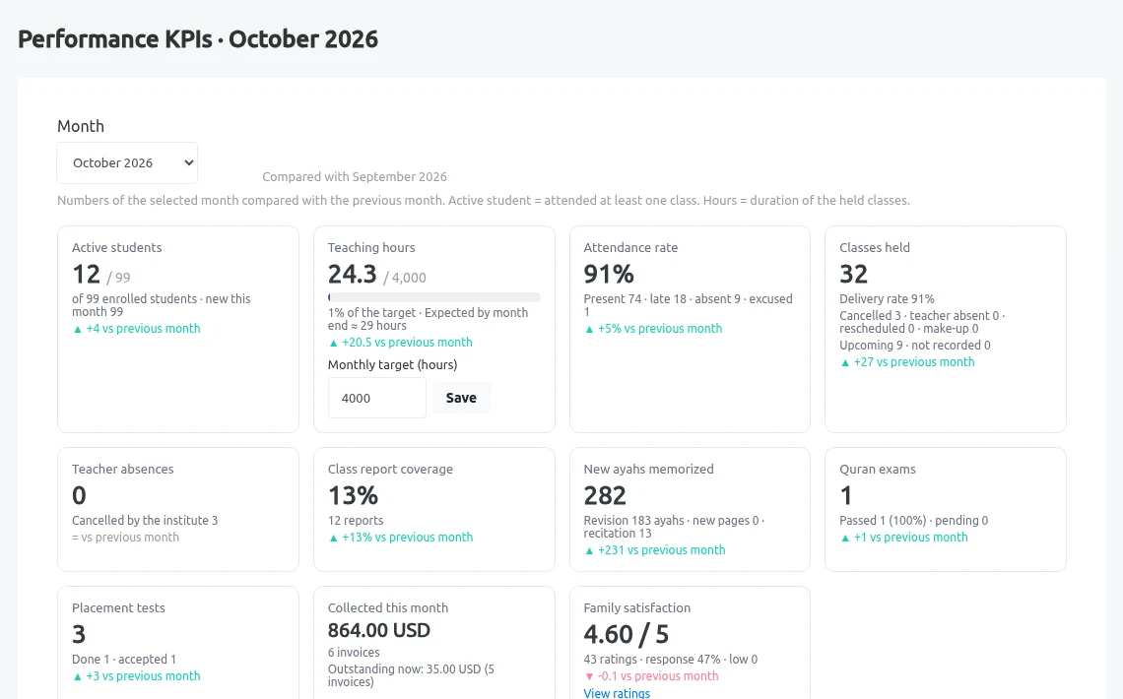The width and height of the screenshot is (1123, 699).
Task: Click '+5% vs previous month' text
Action: tap(653, 329)
